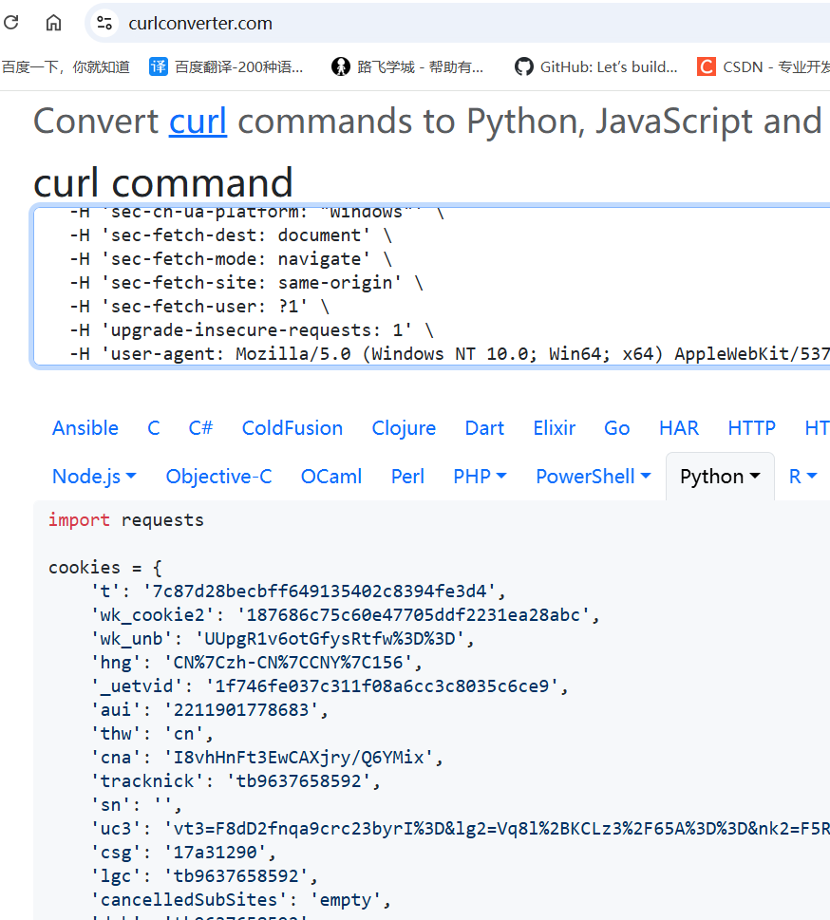
Task: Switch to the C# tab
Action: 200,428
